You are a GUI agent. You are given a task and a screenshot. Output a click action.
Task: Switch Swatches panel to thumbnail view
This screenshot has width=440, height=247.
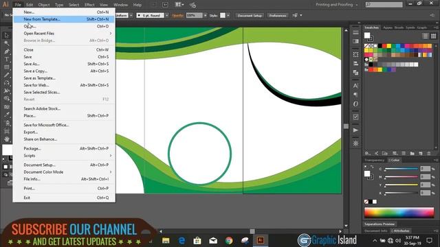coord(434,36)
